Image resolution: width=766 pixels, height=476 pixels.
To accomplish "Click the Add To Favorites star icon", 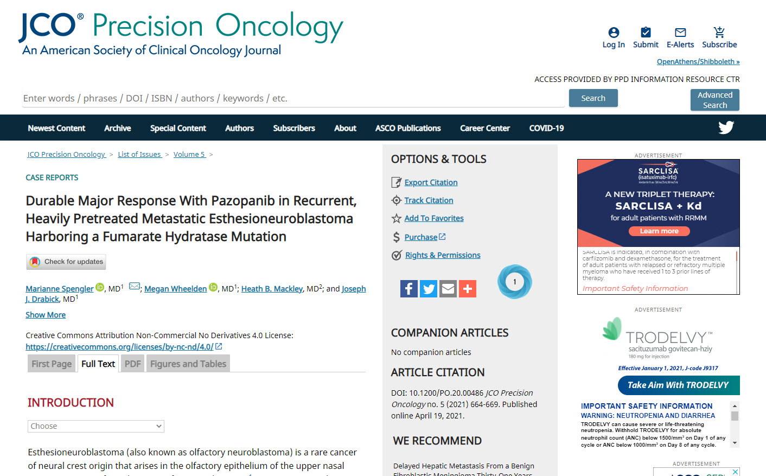I will click(x=397, y=218).
